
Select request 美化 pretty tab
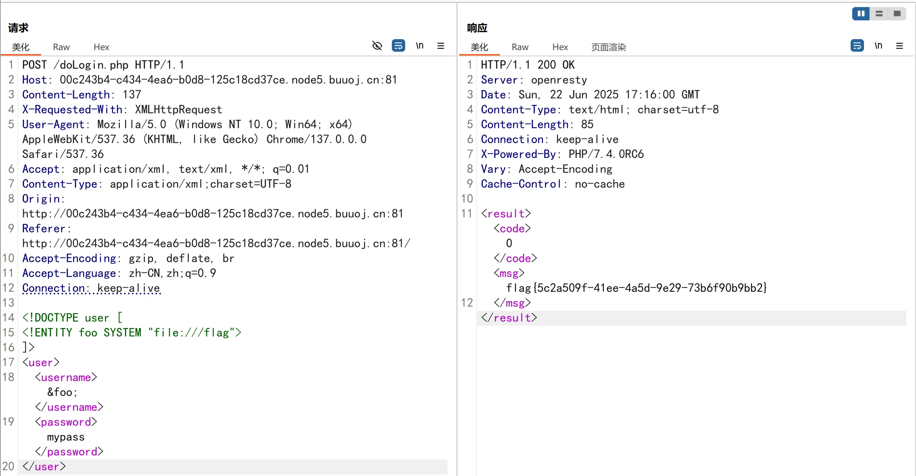pyautogui.click(x=20, y=47)
